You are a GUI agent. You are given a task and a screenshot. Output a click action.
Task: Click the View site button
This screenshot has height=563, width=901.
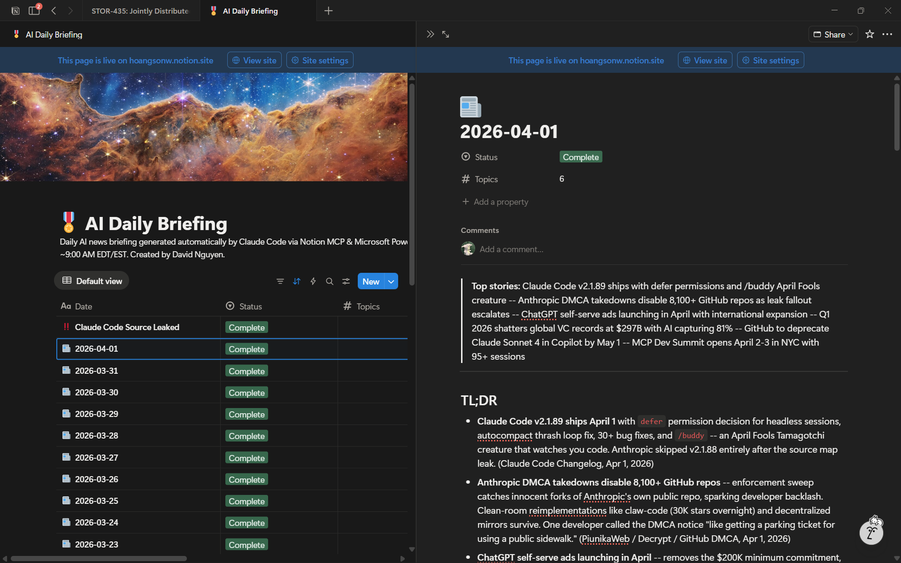(254, 60)
